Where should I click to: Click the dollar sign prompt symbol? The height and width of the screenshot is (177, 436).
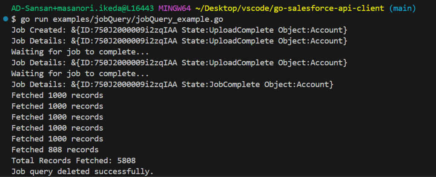14,20
